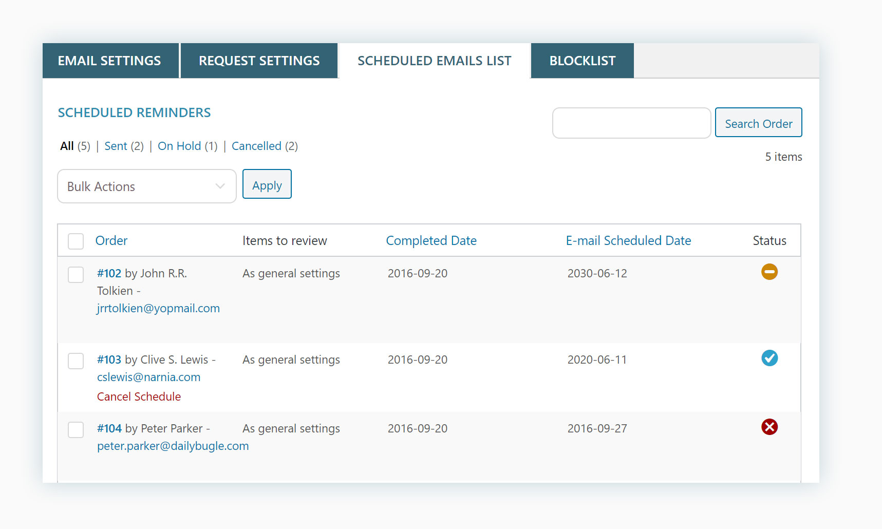Open the Request Settings tab

point(259,61)
